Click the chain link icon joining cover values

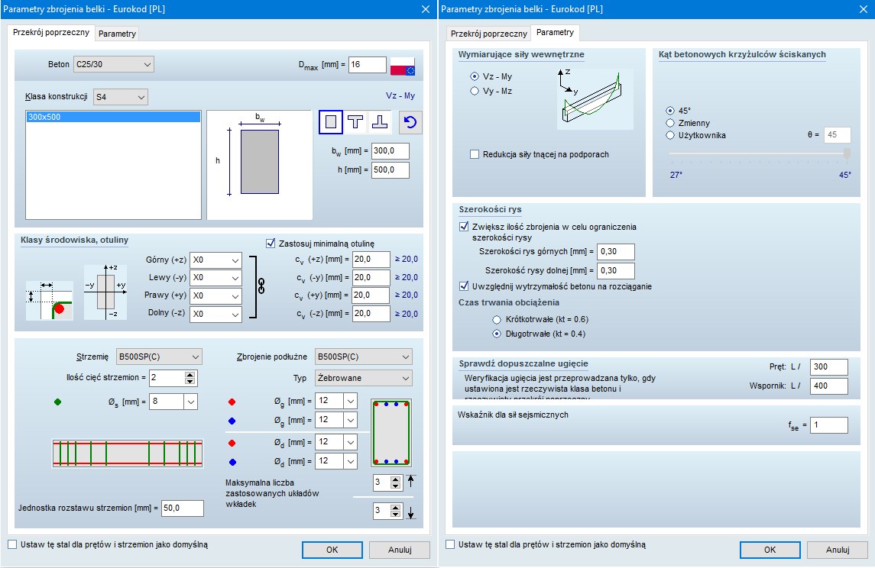263,286
